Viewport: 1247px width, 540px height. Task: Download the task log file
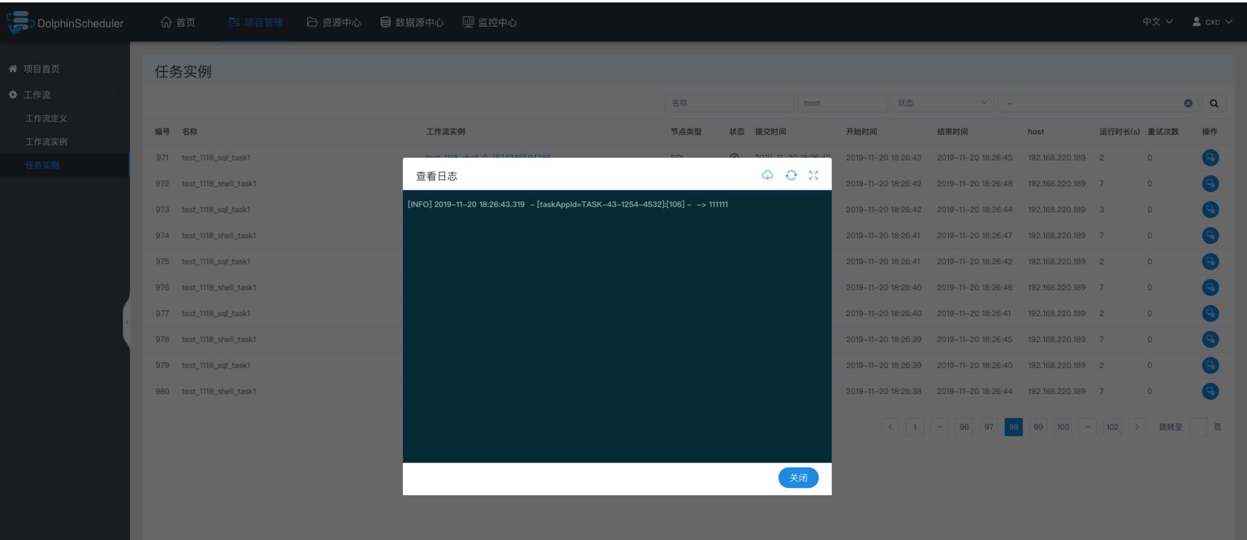[767, 175]
